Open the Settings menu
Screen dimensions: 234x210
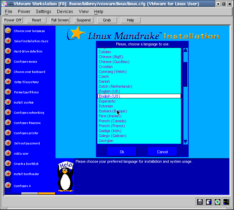coord(44,12)
